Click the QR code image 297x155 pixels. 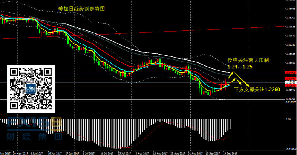tap(31, 89)
